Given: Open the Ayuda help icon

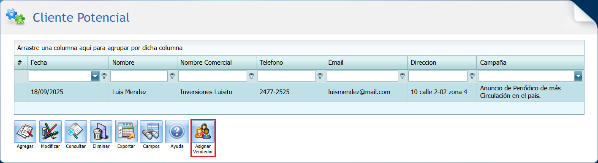Looking at the screenshot, I should pos(177,131).
